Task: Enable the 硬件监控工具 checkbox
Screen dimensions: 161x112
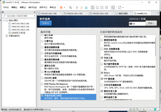Action: [x=102, y=97]
